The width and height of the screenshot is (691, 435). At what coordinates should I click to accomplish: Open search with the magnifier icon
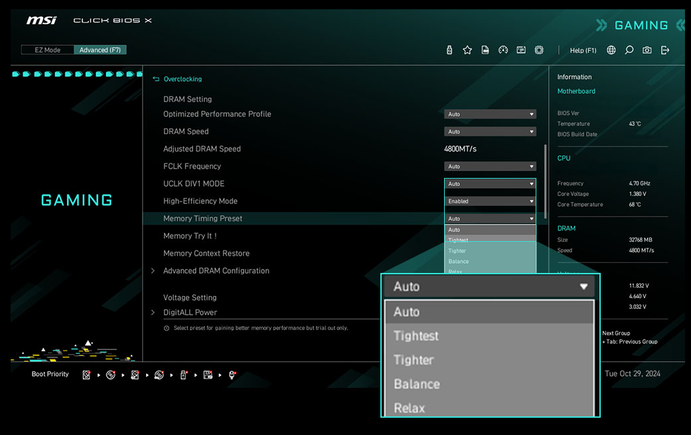coord(629,50)
